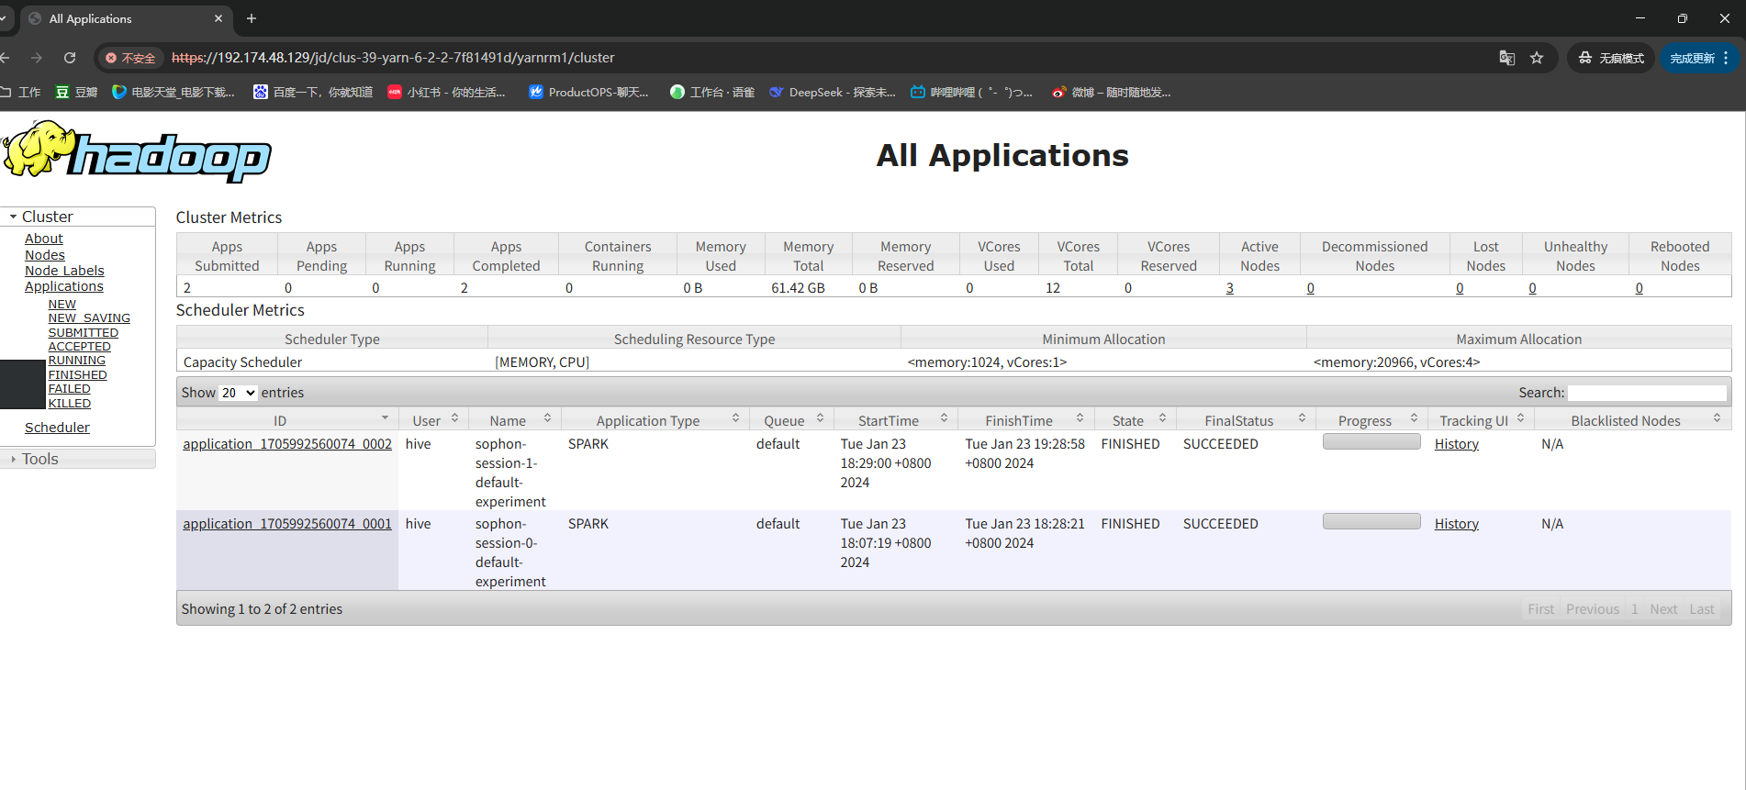Reload the page with refresh icon
The width and height of the screenshot is (1746, 790).
point(70,58)
